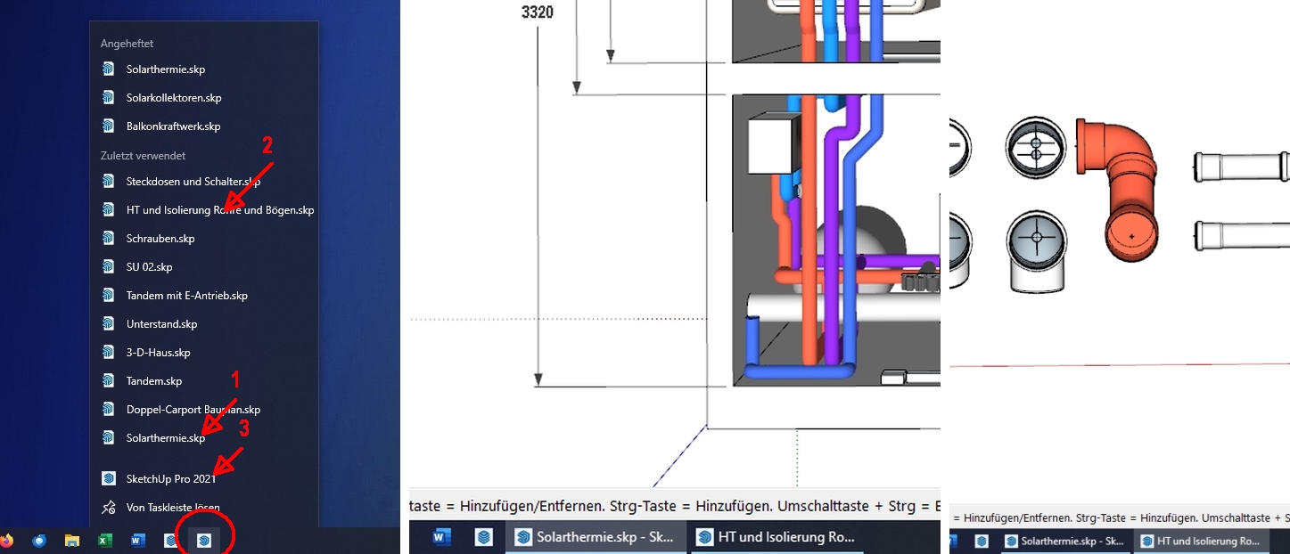Open Thunderbird from the taskbar
Viewport: 1290px width, 554px height.
39,540
